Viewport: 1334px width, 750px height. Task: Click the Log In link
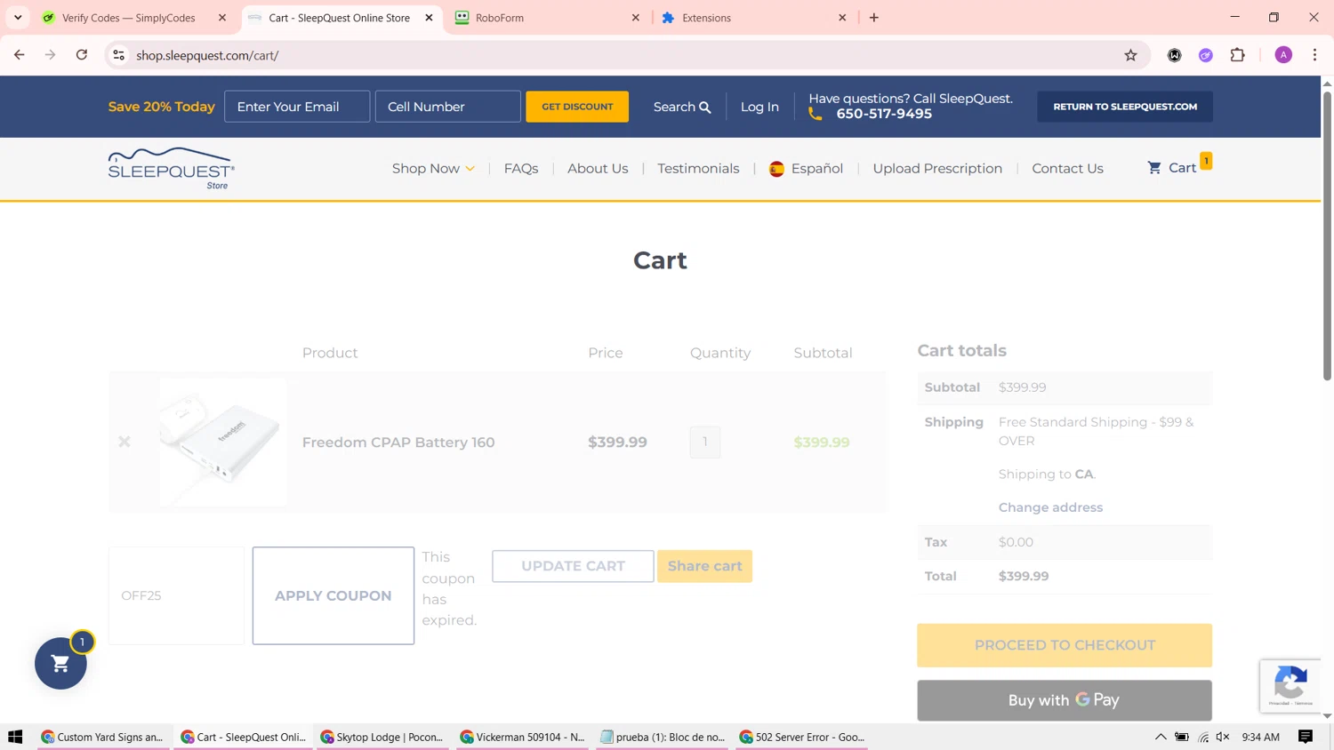[x=759, y=107]
